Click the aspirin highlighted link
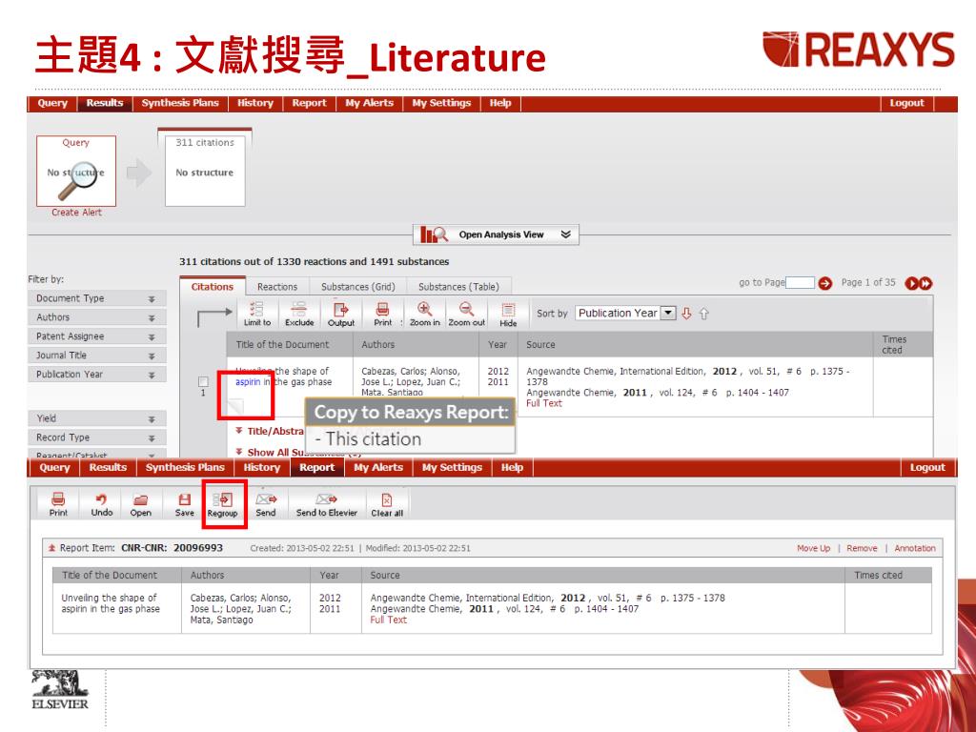The image size is (976, 732). pyautogui.click(x=248, y=382)
